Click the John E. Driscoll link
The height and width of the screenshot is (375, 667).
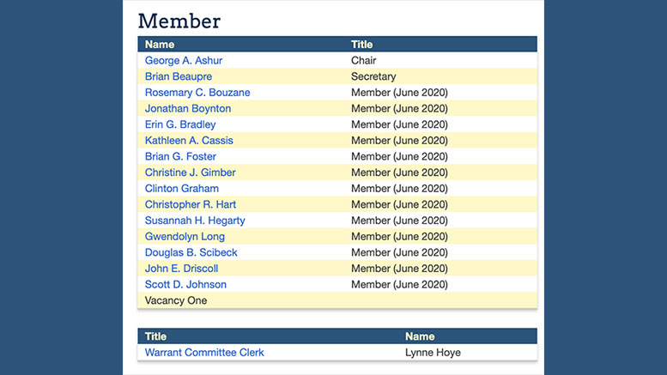coord(181,269)
